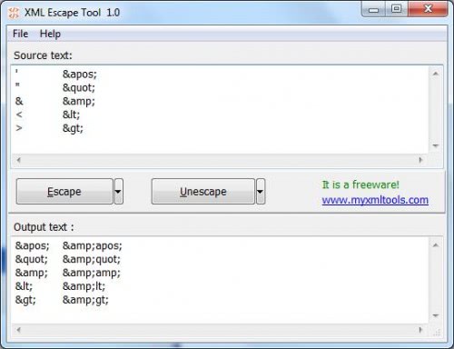The image size is (454, 349).
Task: Click the &apos; entry in Source text
Action: tap(80, 75)
